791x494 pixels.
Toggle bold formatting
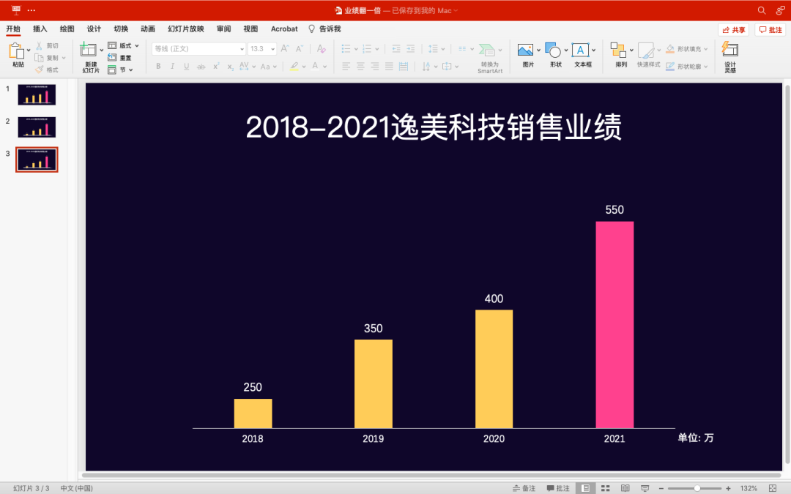(x=157, y=66)
